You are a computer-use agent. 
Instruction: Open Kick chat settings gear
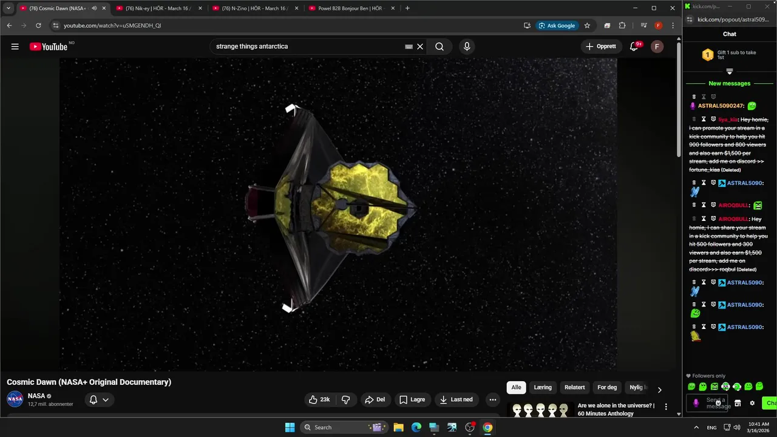[752, 403]
